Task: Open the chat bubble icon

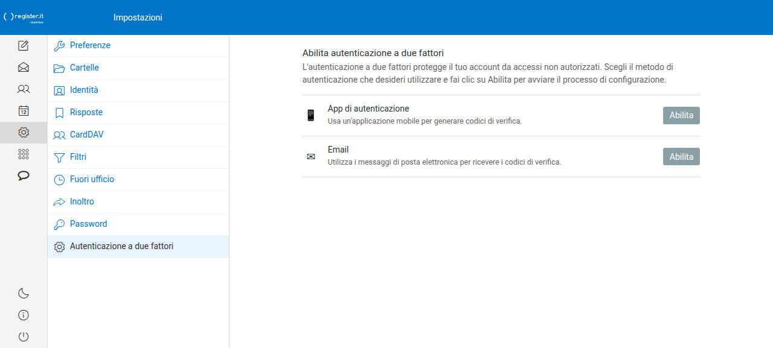Action: click(24, 176)
